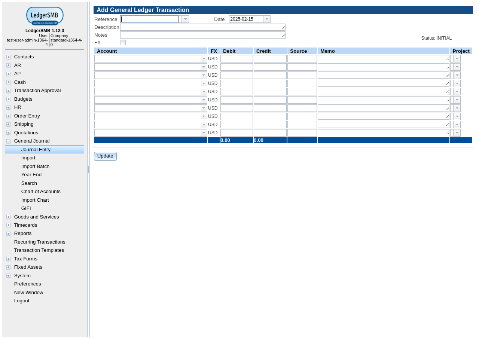Image resolution: width=479 pixels, height=339 pixels.
Task: Open Chart of Accounts menu item
Action: 41,192
